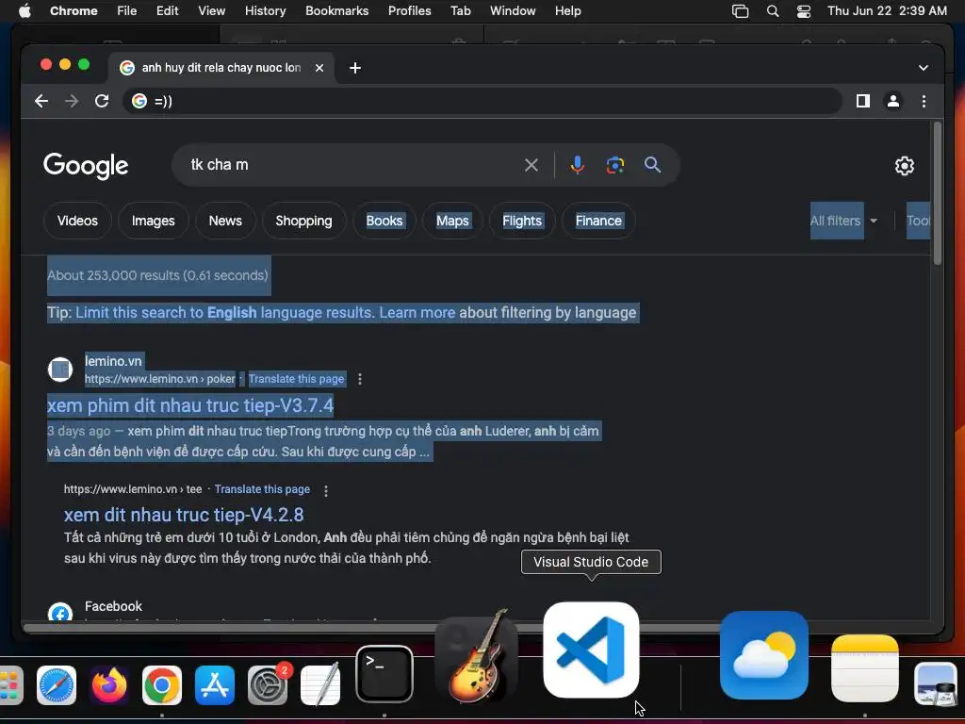Open App Store from the Dock
Screen dimensions: 965x724
coord(215,685)
